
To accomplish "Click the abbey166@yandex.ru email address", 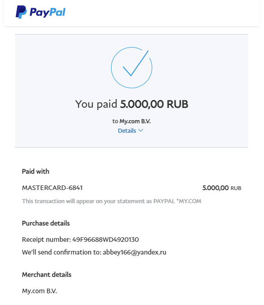I will pos(134,252).
